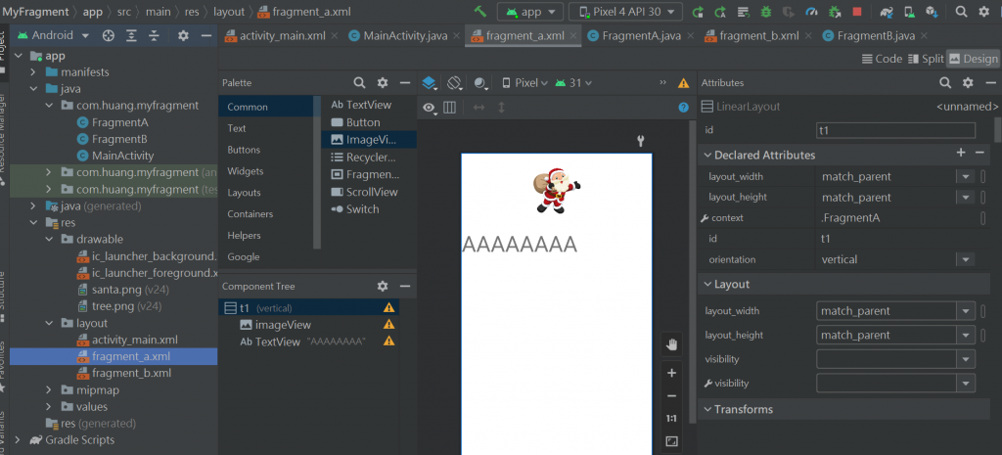Open Project panel gear options

[x=183, y=36]
